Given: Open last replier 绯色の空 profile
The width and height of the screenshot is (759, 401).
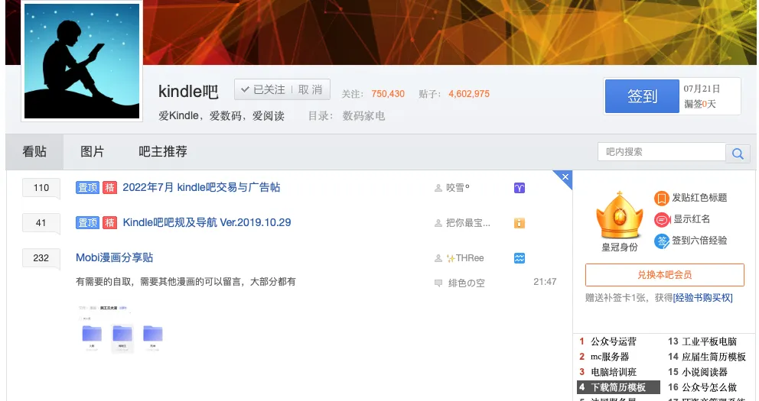Looking at the screenshot, I should (x=466, y=283).
